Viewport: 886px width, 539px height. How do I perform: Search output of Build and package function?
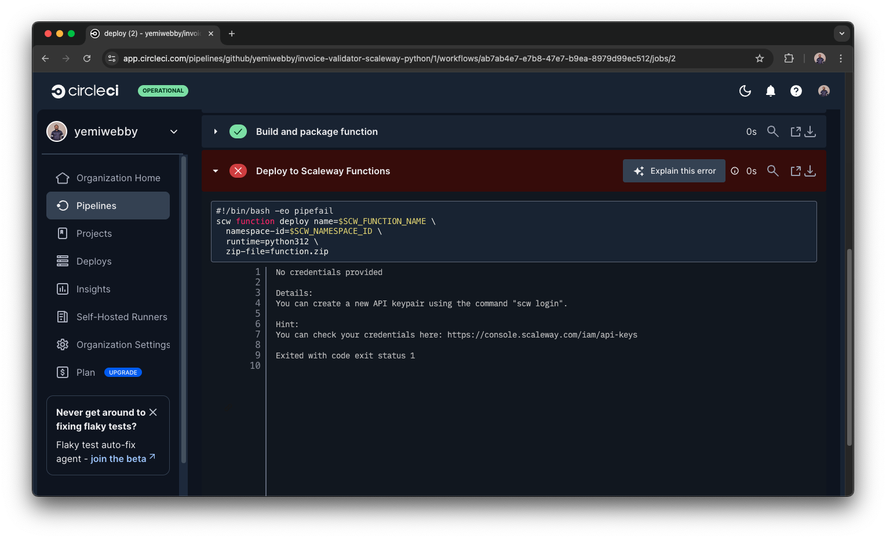772,131
